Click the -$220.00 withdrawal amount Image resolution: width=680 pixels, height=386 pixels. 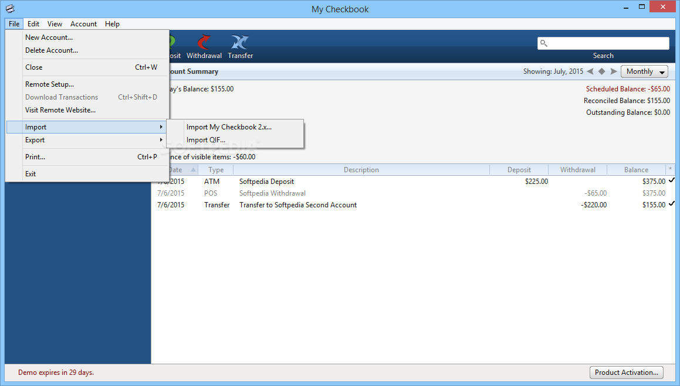point(594,204)
